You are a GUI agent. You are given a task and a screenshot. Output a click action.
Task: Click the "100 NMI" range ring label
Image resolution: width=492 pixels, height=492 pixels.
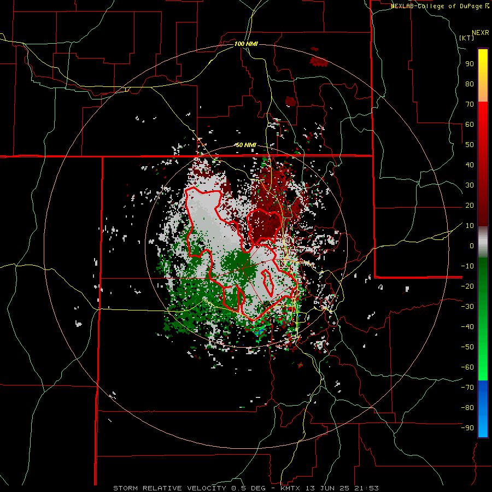click(x=246, y=44)
